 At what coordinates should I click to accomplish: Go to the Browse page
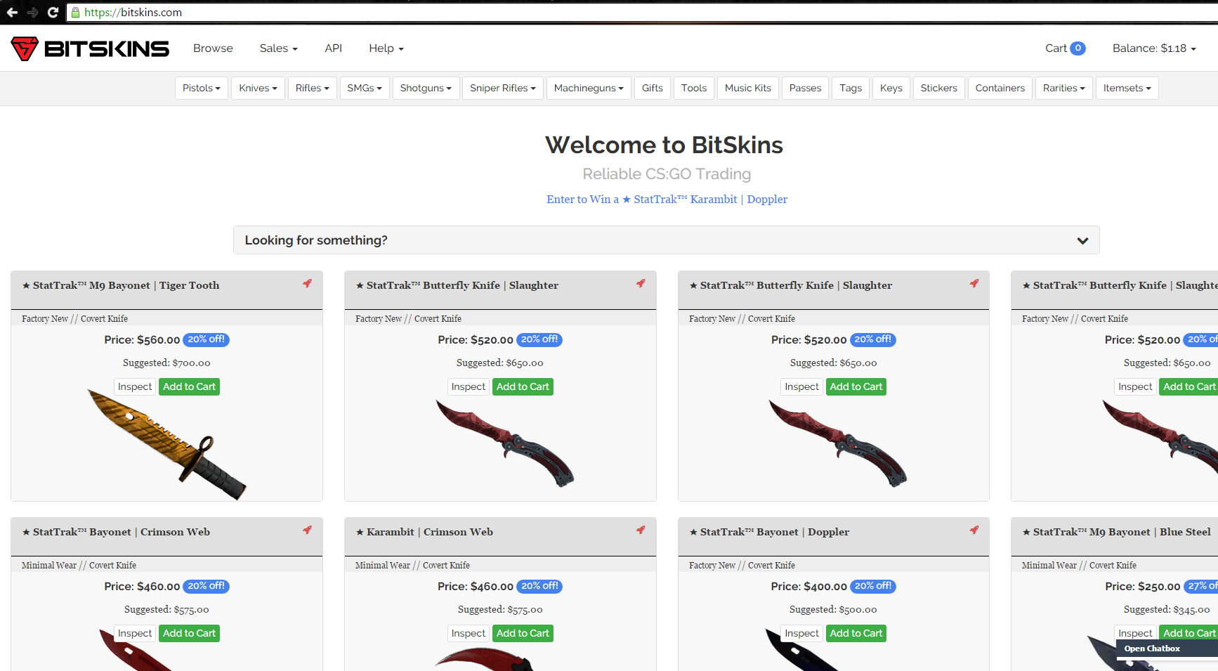click(x=213, y=48)
